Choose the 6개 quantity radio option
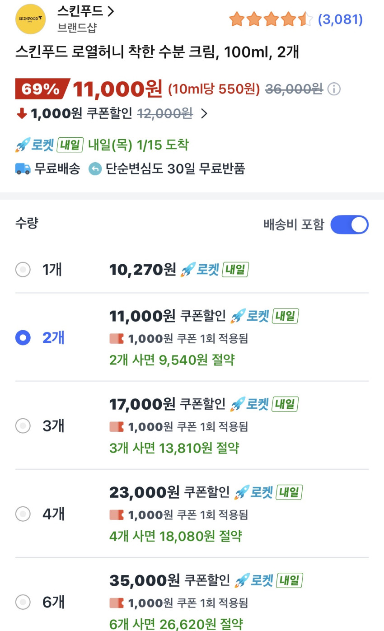Image resolution: width=384 pixels, height=631 pixels. (23, 602)
